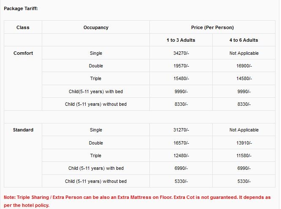Select Not Applicable in Comfort Single row
The image size is (281, 209).
[x=244, y=53]
